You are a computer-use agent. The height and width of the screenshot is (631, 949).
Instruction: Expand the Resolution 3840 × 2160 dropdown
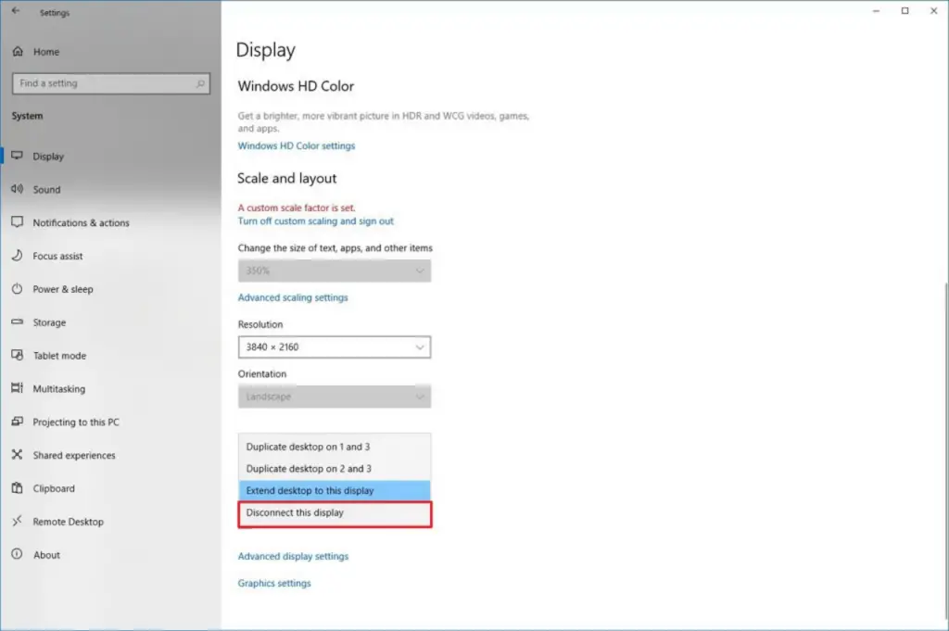(334, 347)
